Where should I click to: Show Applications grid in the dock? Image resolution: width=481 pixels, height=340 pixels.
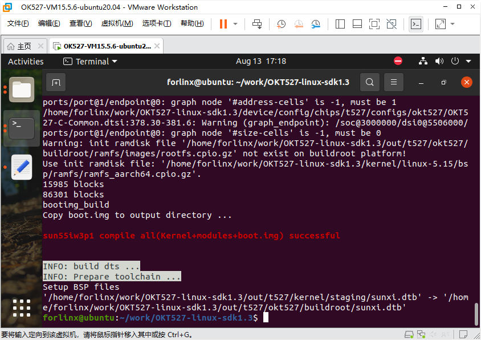pos(22,307)
